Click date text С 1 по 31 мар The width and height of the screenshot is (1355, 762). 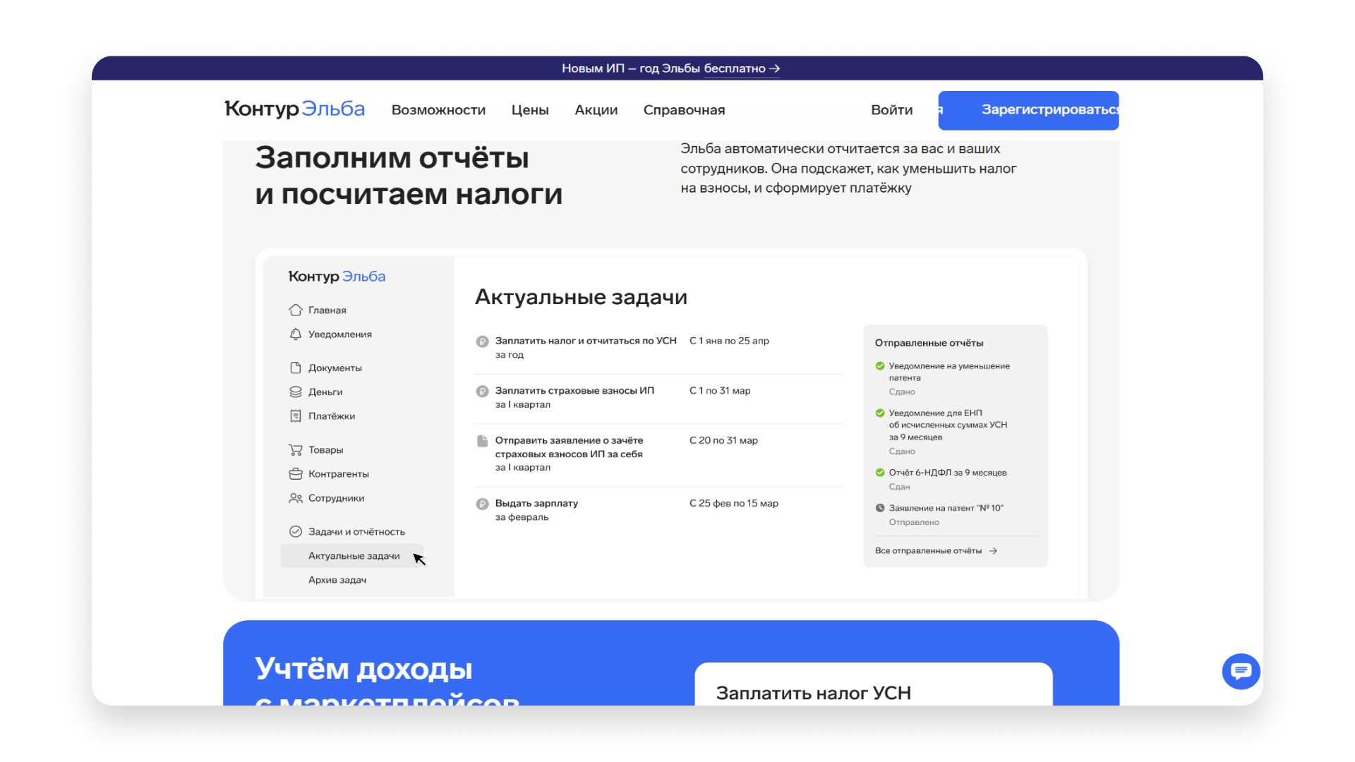point(720,391)
